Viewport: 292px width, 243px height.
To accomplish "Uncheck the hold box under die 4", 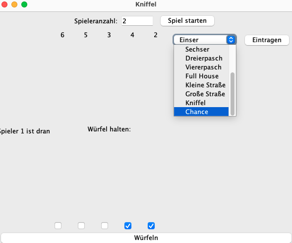I will click(x=128, y=226).
